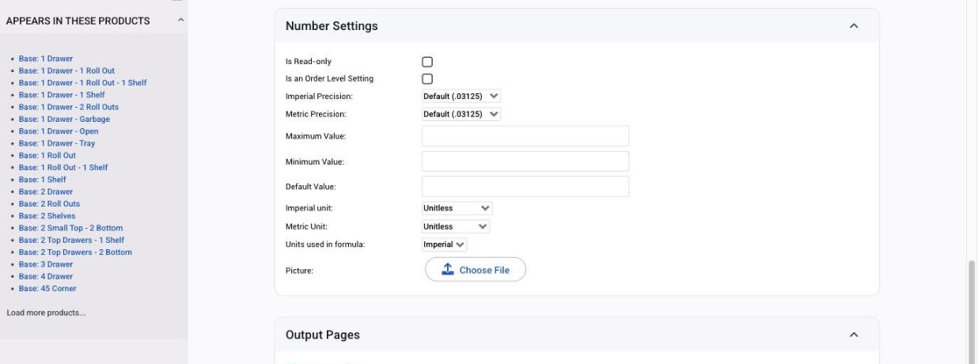
Task: Open the Base: 1 Shelf link
Action: click(x=43, y=180)
